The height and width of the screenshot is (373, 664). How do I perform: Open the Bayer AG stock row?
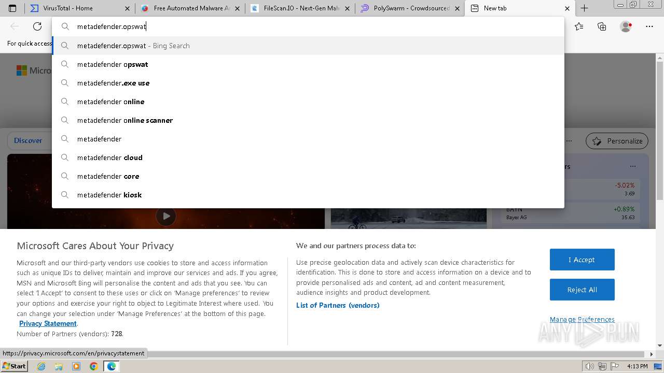tap(571, 213)
